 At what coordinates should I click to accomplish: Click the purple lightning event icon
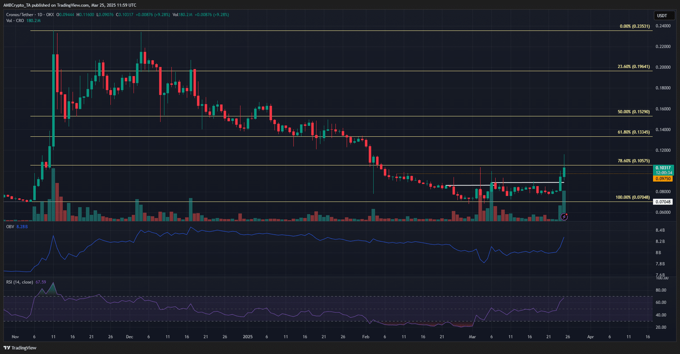click(x=564, y=217)
